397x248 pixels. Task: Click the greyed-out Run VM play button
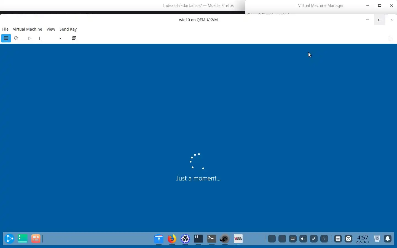pos(30,38)
